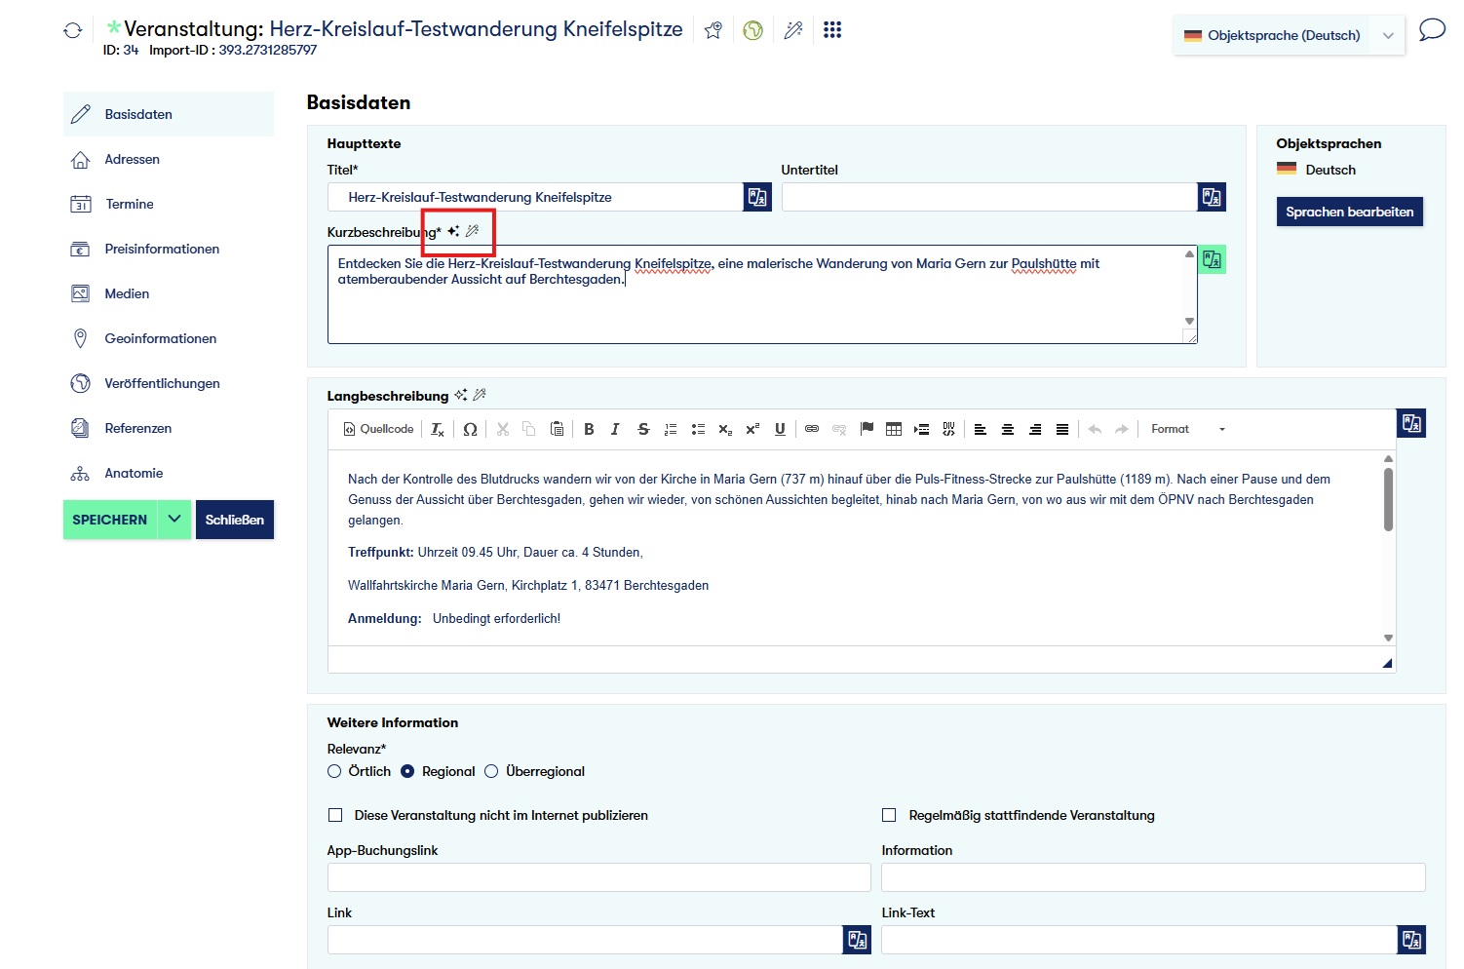Open the Objektsprache (Deutsch) dropdown
1464x969 pixels.
(x=1289, y=35)
